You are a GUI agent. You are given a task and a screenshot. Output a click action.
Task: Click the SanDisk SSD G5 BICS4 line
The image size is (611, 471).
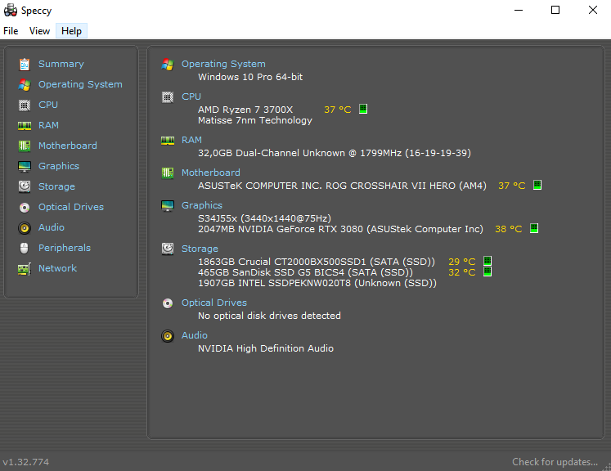click(306, 272)
